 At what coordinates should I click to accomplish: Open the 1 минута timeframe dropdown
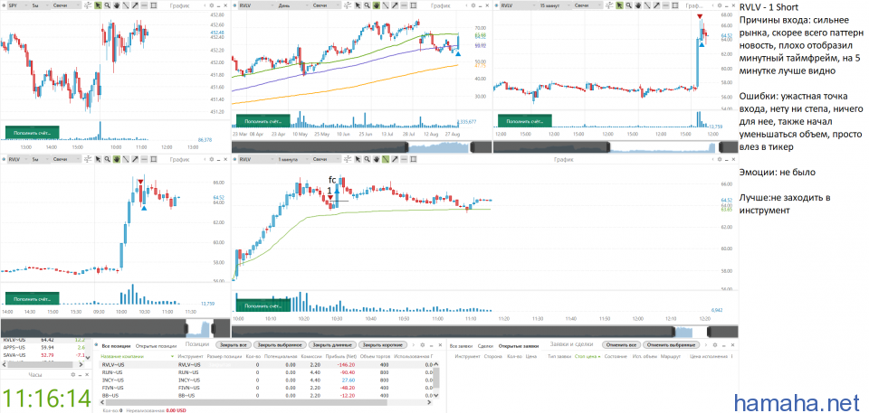click(291, 159)
